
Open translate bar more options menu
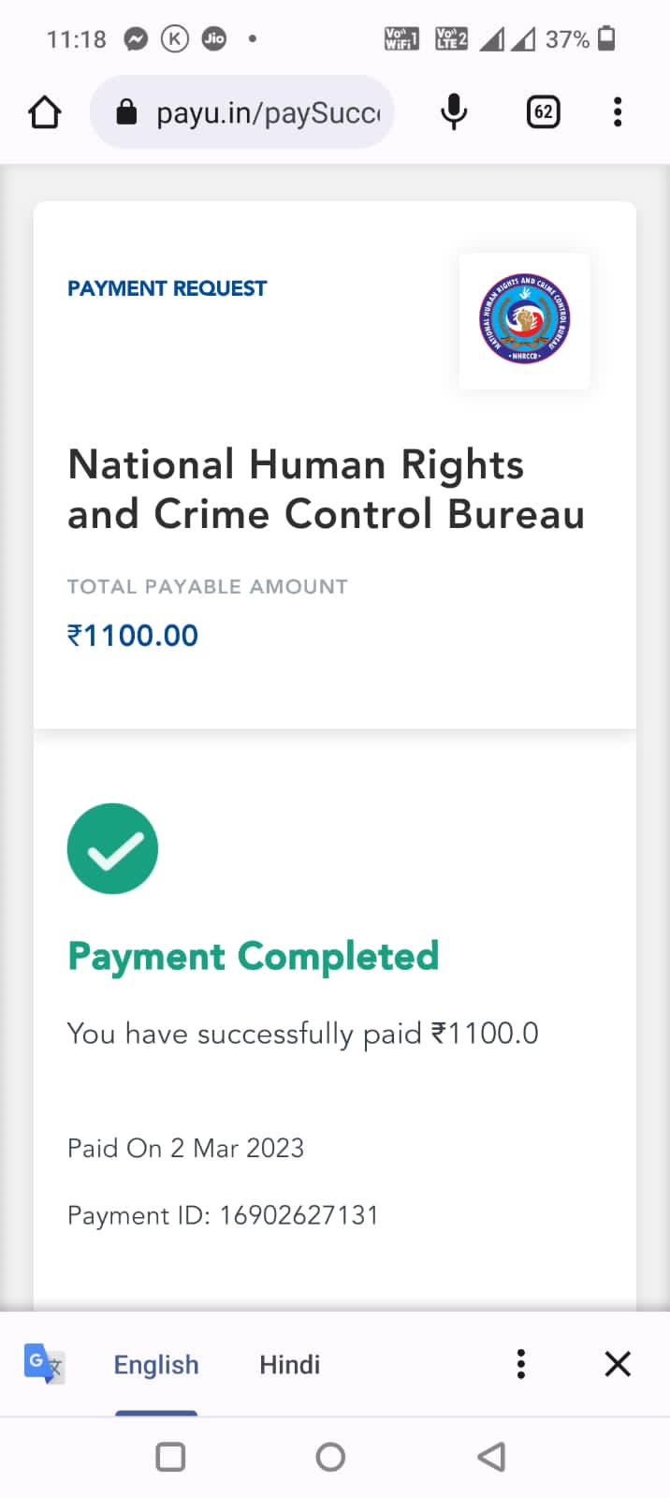pyautogui.click(x=521, y=1364)
